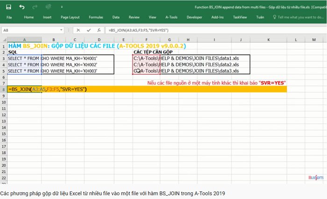Select row 6 header
The height and width of the screenshot is (199, 327).
(4, 77)
